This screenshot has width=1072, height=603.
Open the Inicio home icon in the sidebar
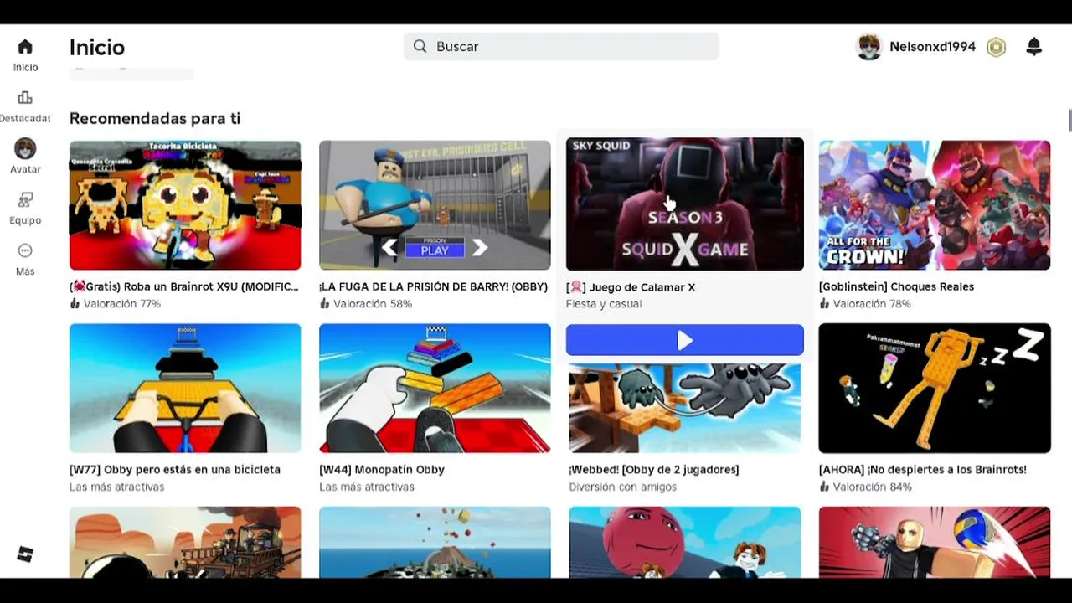(25, 47)
